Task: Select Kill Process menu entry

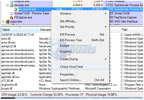Action: coord(80,35)
